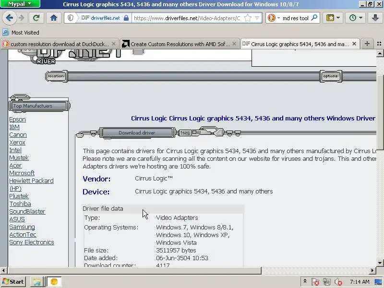Open the ActionTec manufacturer link

[x=23, y=235]
